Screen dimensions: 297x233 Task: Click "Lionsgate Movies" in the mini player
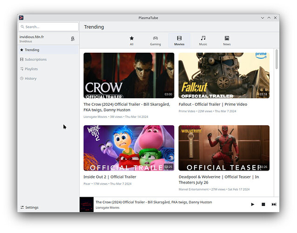108,207
